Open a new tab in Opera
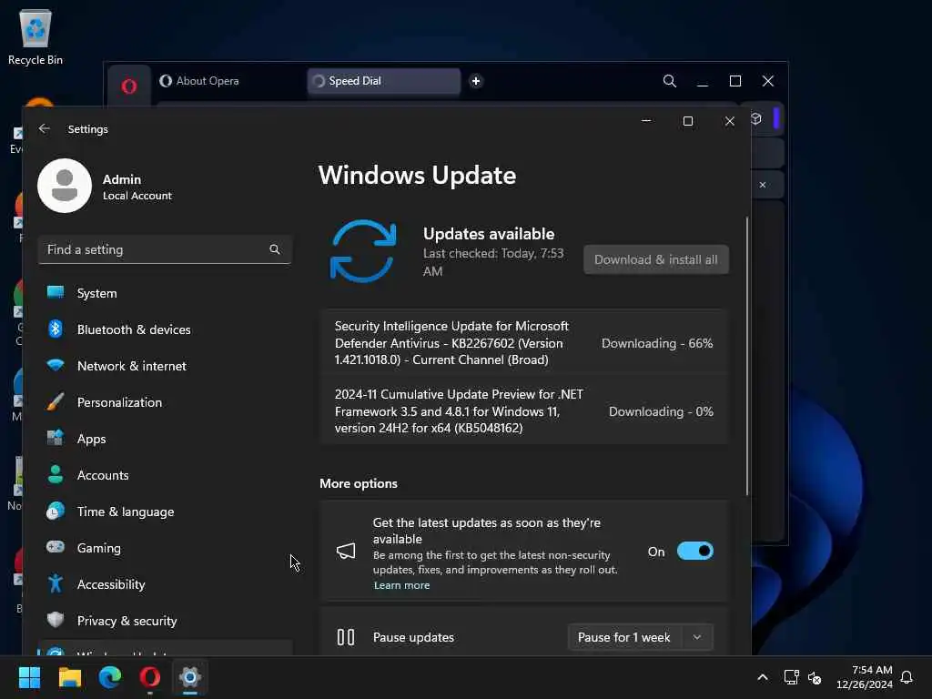This screenshot has width=932, height=699. pos(476,81)
